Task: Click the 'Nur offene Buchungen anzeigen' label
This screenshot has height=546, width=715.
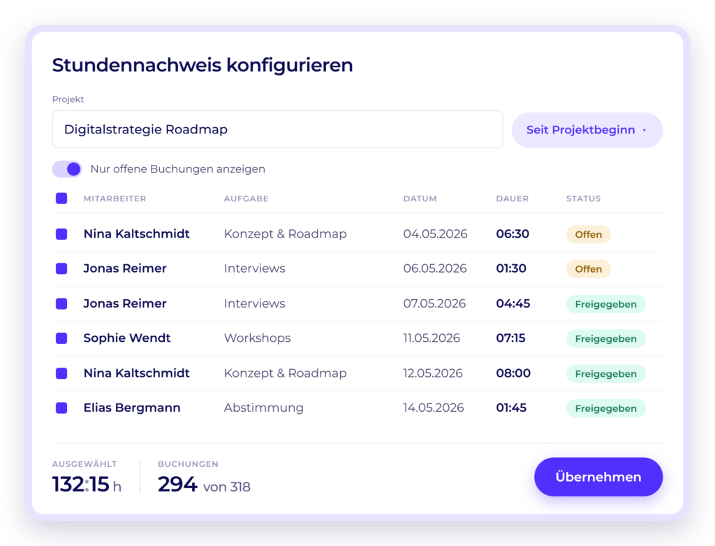Action: [178, 169]
